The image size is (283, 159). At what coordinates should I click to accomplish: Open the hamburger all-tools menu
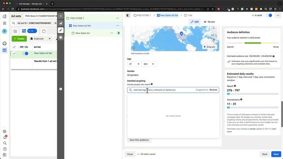tap(4, 23)
